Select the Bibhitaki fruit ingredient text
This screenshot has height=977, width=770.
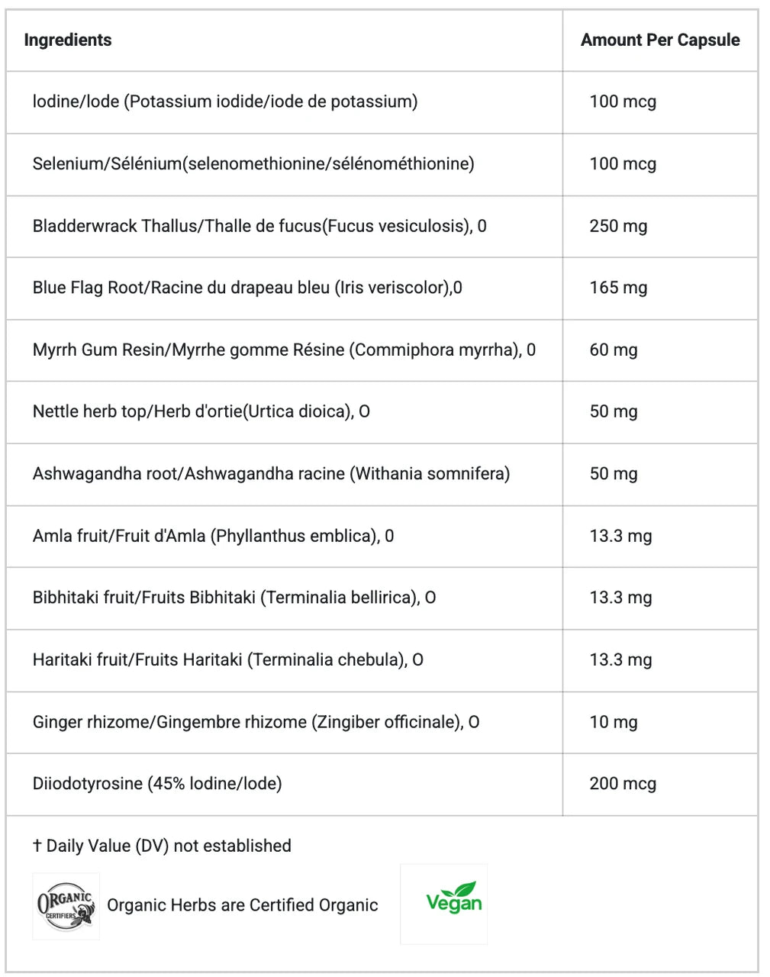coord(234,598)
